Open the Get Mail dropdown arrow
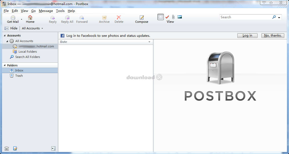The image size is (289, 154). point(22,20)
